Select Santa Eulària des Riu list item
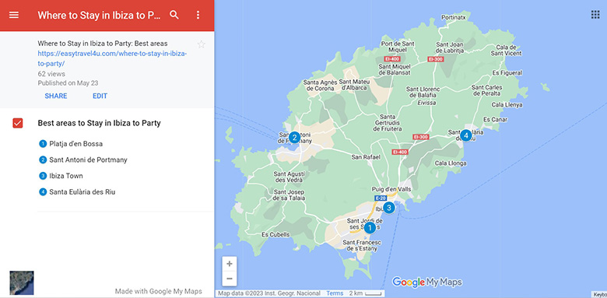The width and height of the screenshot is (607, 298). pos(82,192)
